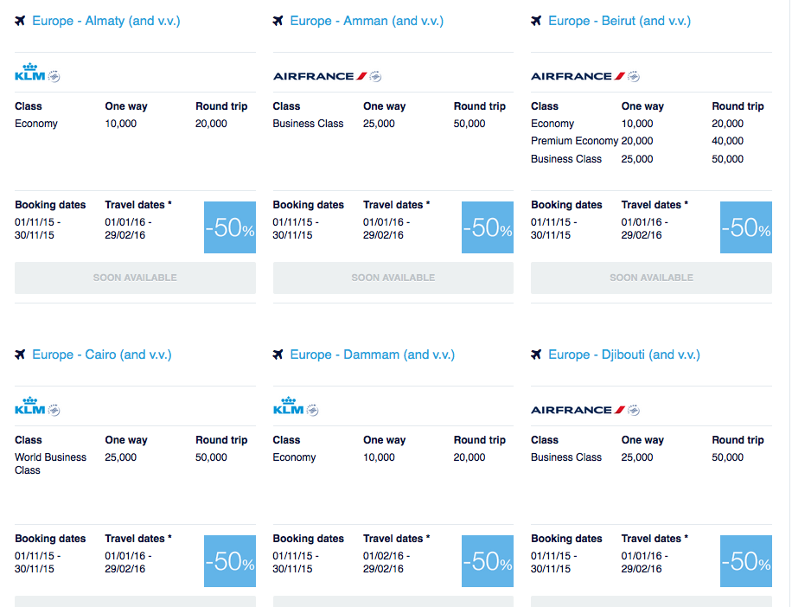Open the Europe - Amman (and v.v.) link

(x=367, y=21)
